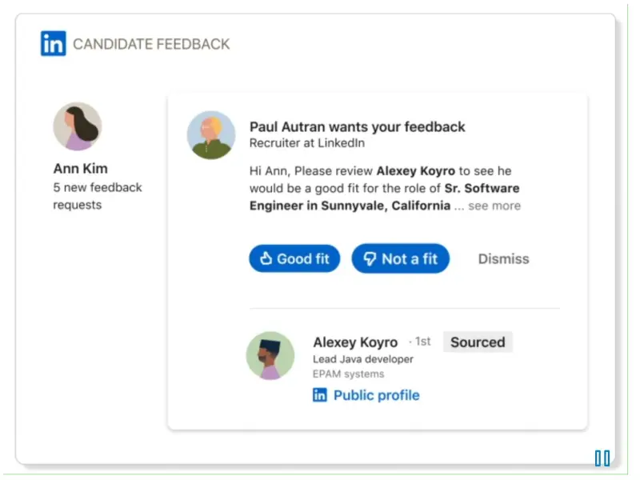Open Alexey Koyro's Public profile link
This screenshot has height=480, width=640.
click(376, 395)
